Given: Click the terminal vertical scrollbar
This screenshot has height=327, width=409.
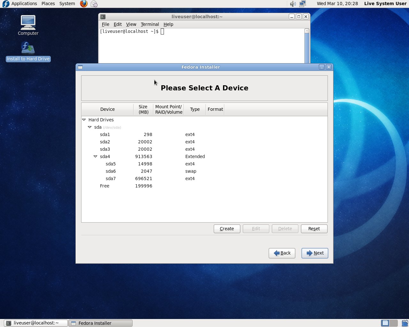Looking at the screenshot, I should click(x=307, y=48).
